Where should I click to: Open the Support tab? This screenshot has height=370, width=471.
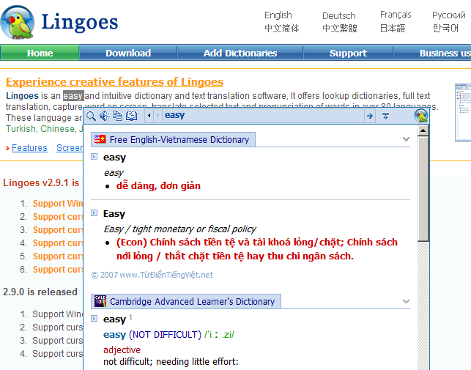(x=348, y=53)
